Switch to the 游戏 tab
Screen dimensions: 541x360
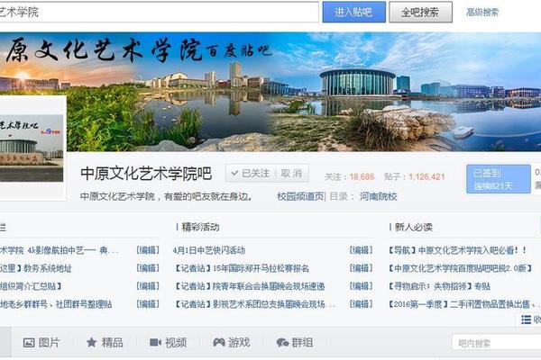pos(232,342)
